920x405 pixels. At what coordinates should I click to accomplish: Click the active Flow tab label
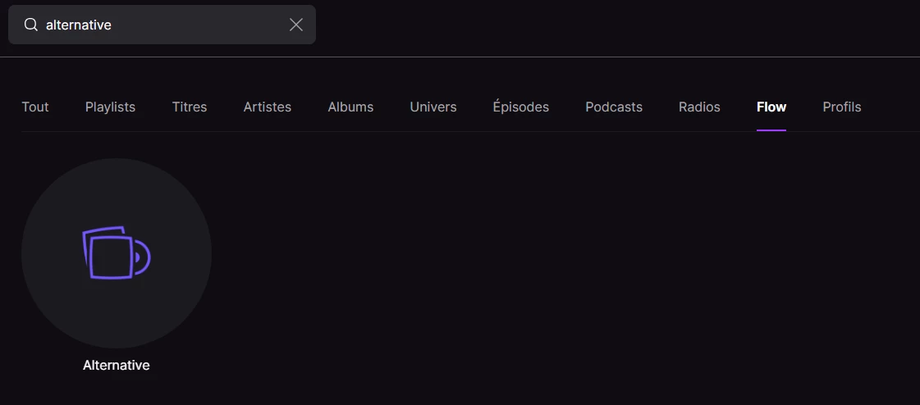click(771, 107)
